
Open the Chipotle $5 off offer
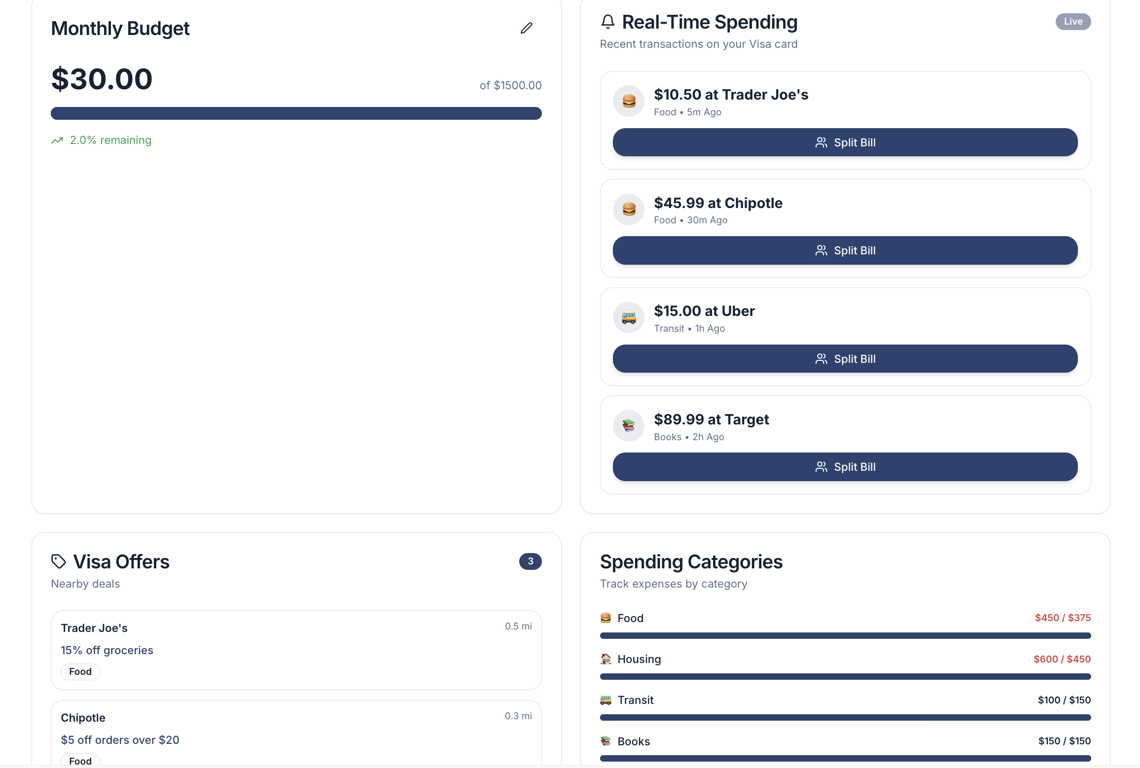[296, 734]
